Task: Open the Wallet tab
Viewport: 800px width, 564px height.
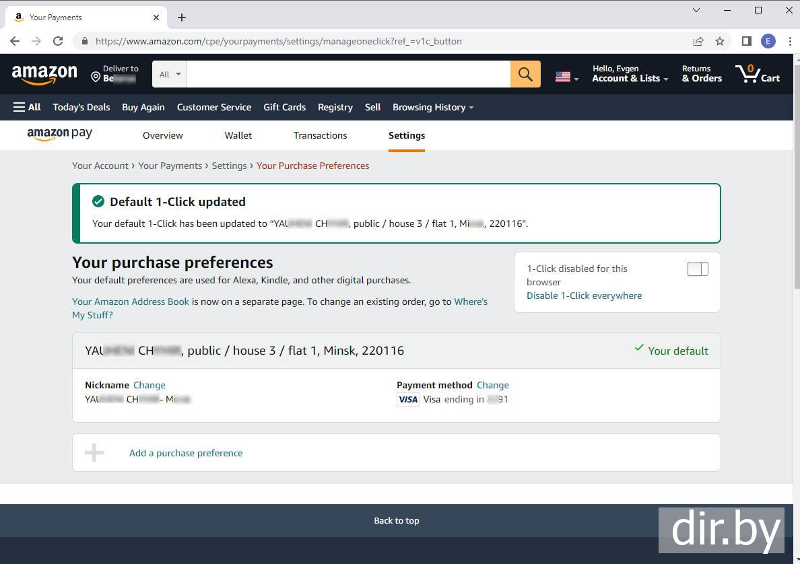Action: click(238, 135)
